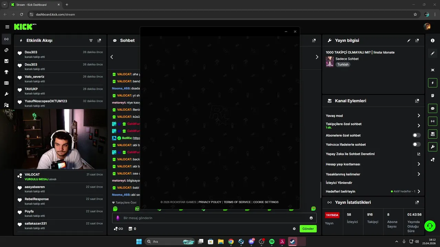Expand Hedefleri belirleyin goals
Viewport: 440px width, 247px height.
click(x=419, y=191)
